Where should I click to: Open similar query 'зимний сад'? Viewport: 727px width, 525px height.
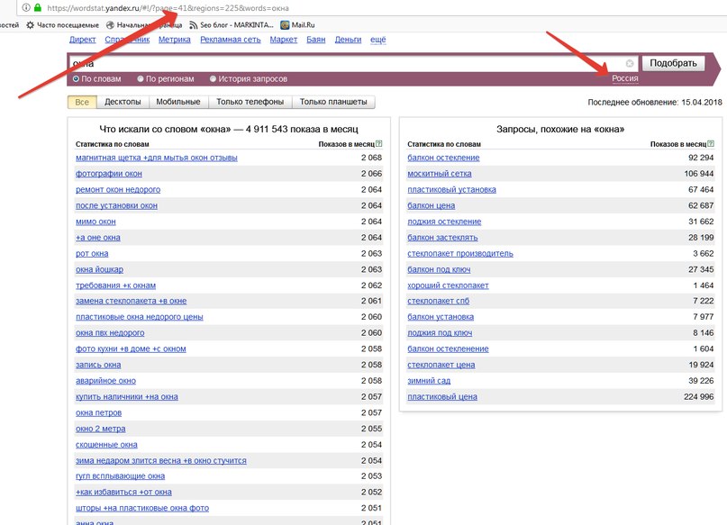click(x=429, y=381)
